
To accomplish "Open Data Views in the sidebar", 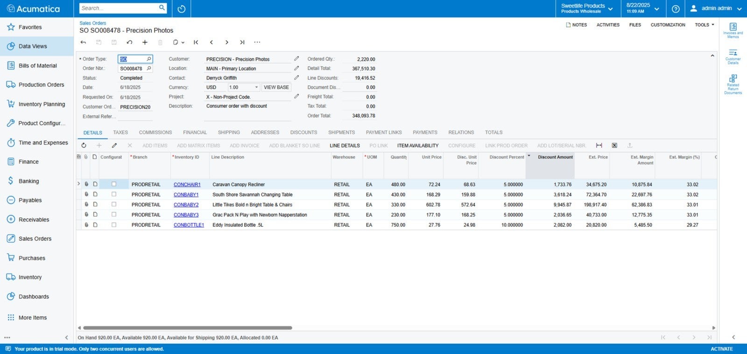I will [x=36, y=46].
